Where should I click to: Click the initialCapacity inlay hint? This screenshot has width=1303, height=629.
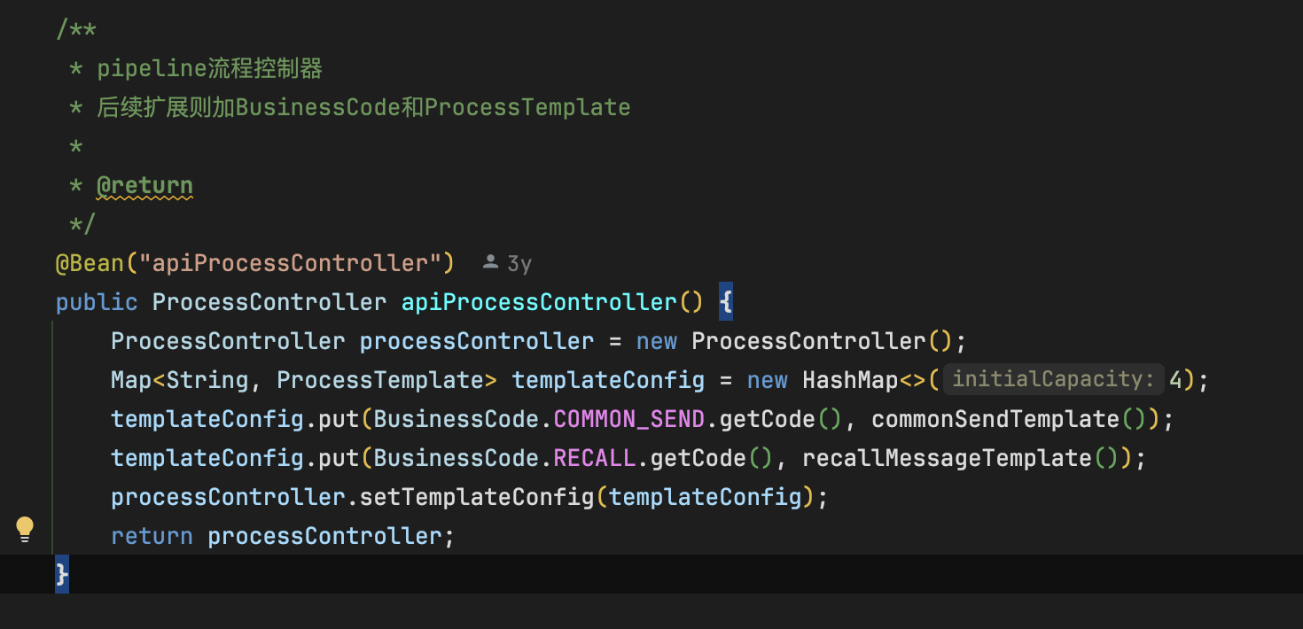1052,380
